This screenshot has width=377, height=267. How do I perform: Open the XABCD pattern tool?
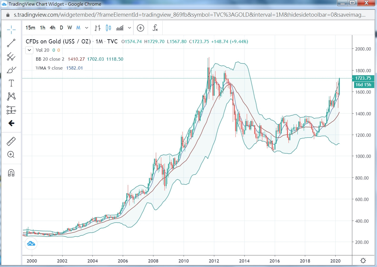click(x=11, y=96)
